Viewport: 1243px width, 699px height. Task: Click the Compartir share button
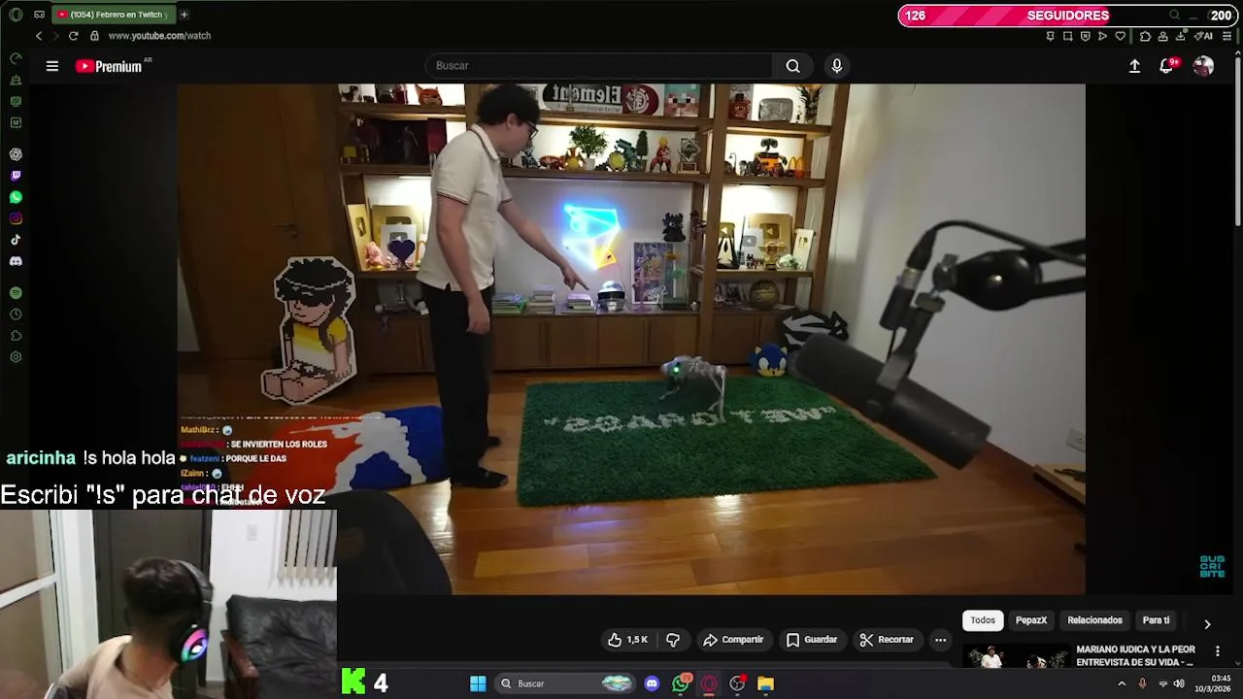click(x=733, y=640)
